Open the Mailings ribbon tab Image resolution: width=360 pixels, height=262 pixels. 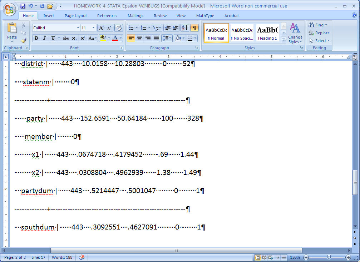coord(135,16)
